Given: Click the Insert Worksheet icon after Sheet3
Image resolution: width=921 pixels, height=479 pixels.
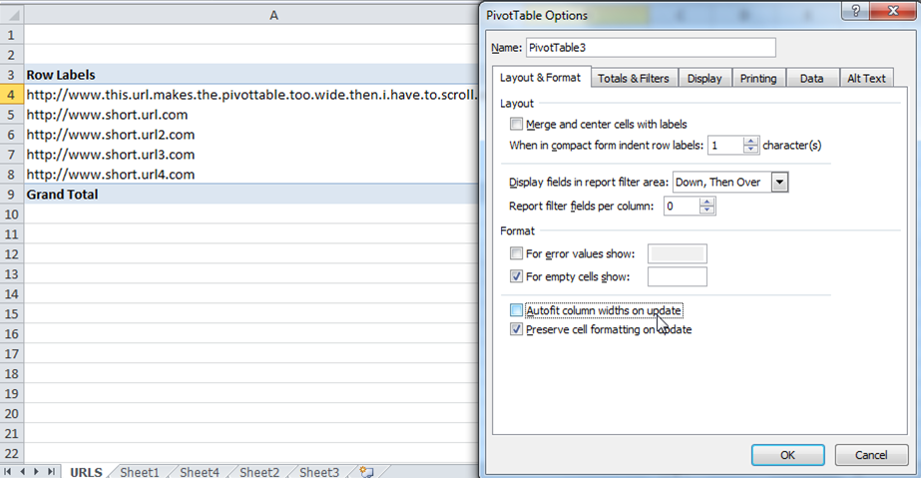Looking at the screenshot, I should (x=366, y=472).
